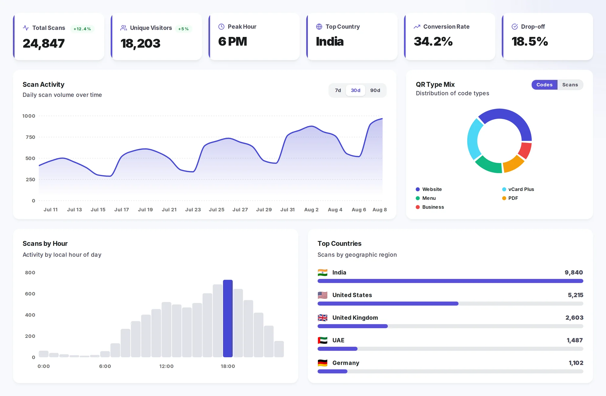Click the Scans by Hour title

pyautogui.click(x=45, y=244)
